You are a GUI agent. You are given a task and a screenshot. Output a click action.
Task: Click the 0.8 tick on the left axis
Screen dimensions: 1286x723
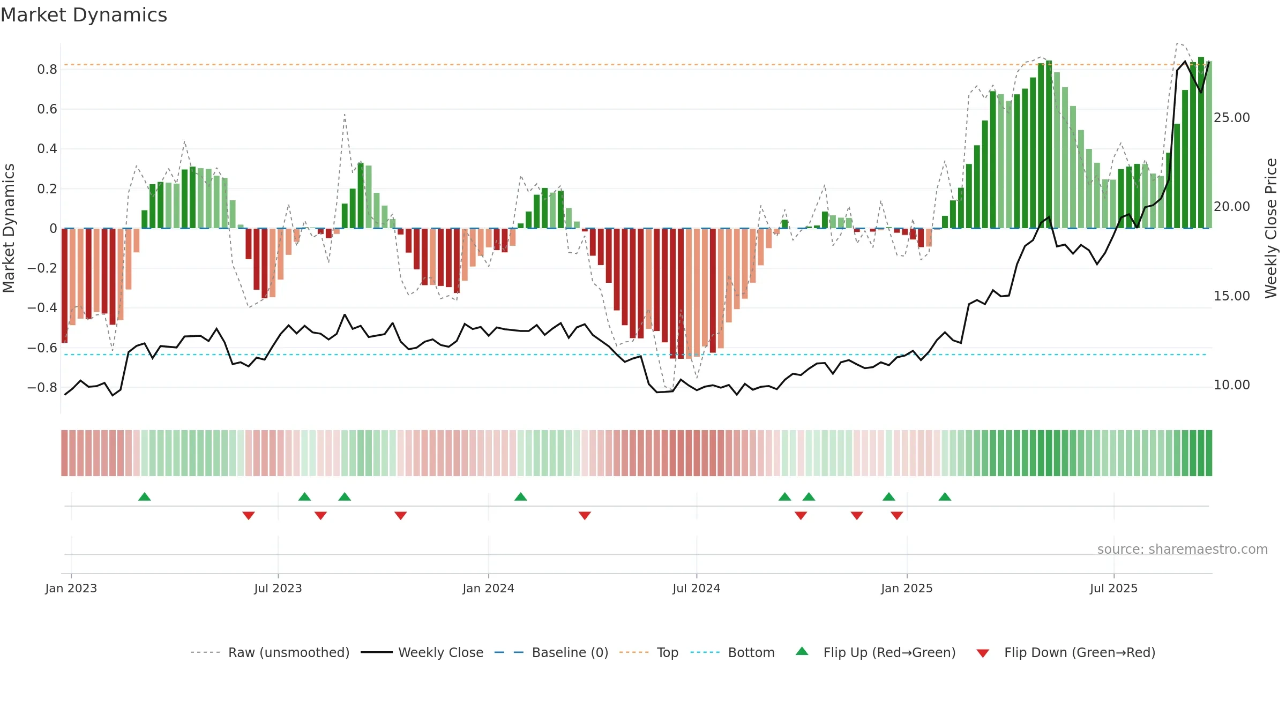tap(47, 69)
